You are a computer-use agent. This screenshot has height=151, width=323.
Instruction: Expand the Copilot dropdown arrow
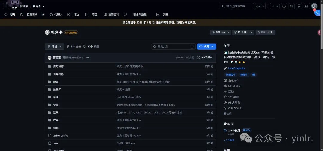click(263, 6)
